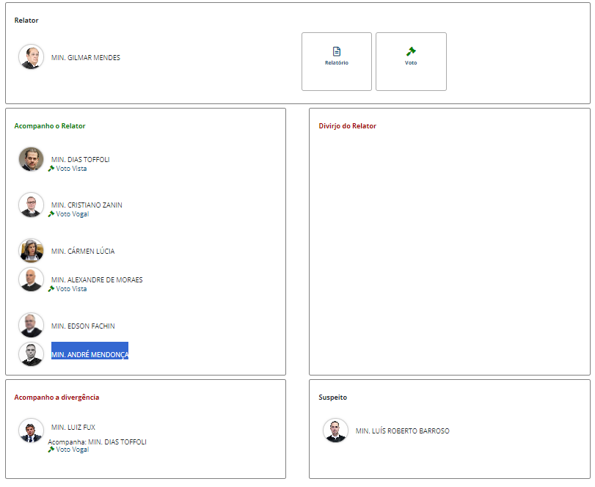Click André Mendonça's profile photo
This screenshot has height=487, width=595.
[x=31, y=354]
